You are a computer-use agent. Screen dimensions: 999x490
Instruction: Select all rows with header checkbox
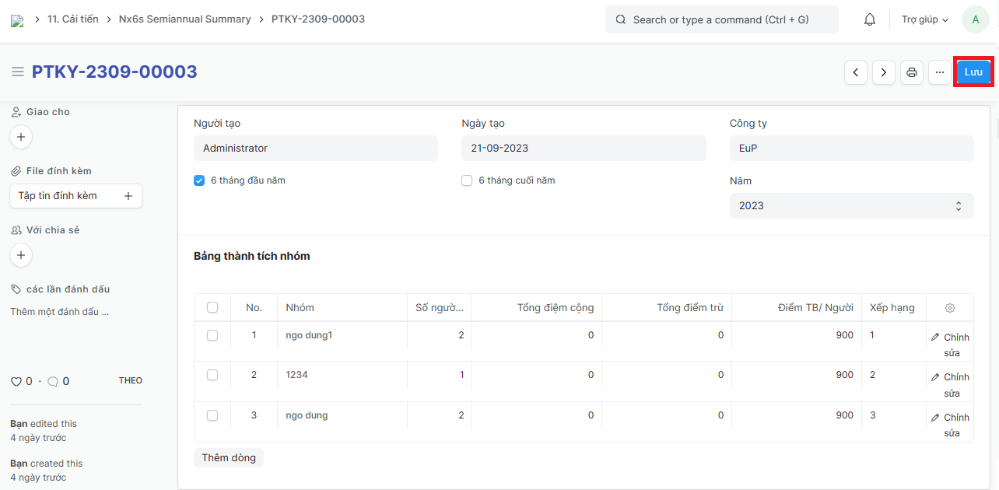(x=212, y=307)
